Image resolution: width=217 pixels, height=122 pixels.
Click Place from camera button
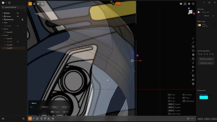tap(206, 63)
